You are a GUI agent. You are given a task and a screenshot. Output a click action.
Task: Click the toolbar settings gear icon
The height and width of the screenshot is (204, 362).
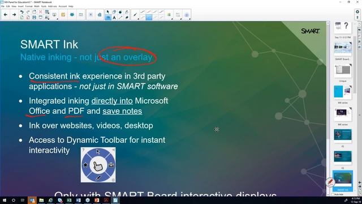coord(357,12)
